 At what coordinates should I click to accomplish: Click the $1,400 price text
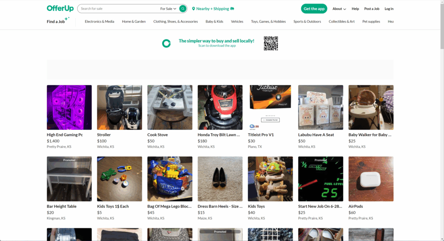pos(53,141)
